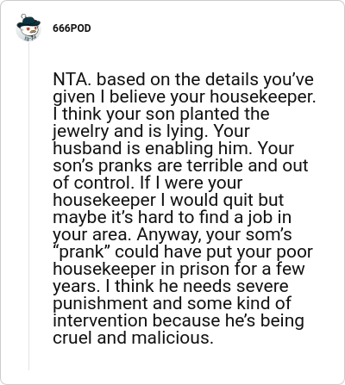
Task: Click the word "housekeeper." ending the second line
Action: pyautogui.click(x=262, y=96)
